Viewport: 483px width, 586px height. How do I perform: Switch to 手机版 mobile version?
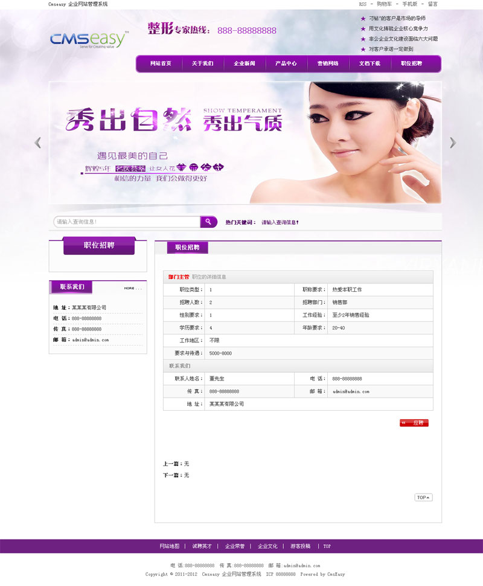point(410,4)
